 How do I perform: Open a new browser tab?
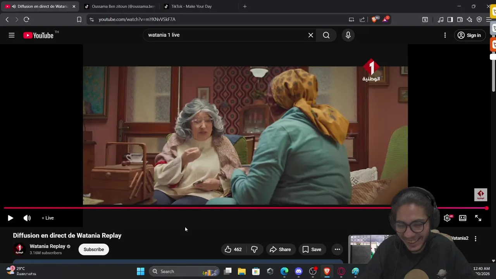click(245, 7)
